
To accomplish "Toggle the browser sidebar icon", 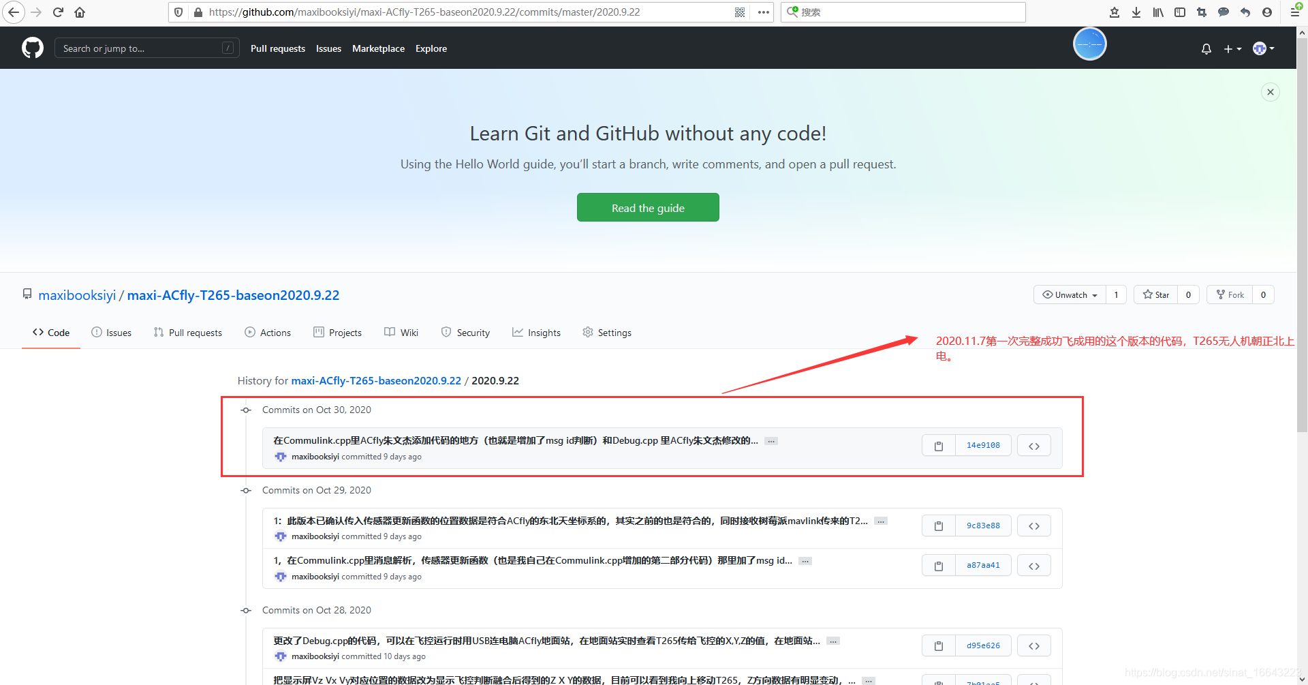I will 1180,12.
